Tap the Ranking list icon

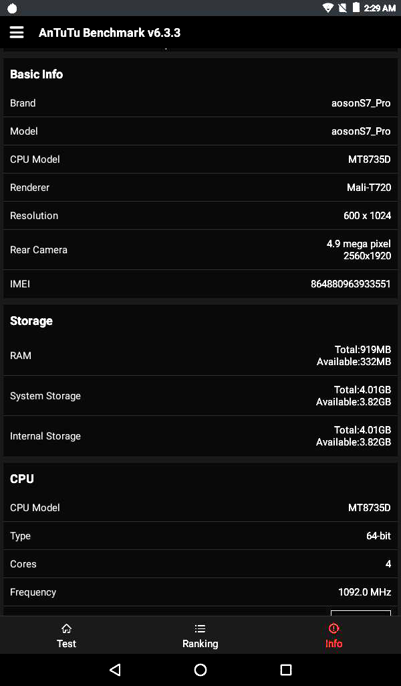(200, 628)
